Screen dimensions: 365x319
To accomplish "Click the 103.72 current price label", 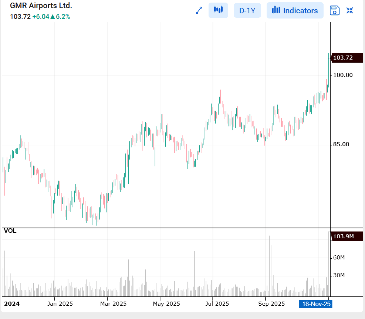I will tap(347, 58).
